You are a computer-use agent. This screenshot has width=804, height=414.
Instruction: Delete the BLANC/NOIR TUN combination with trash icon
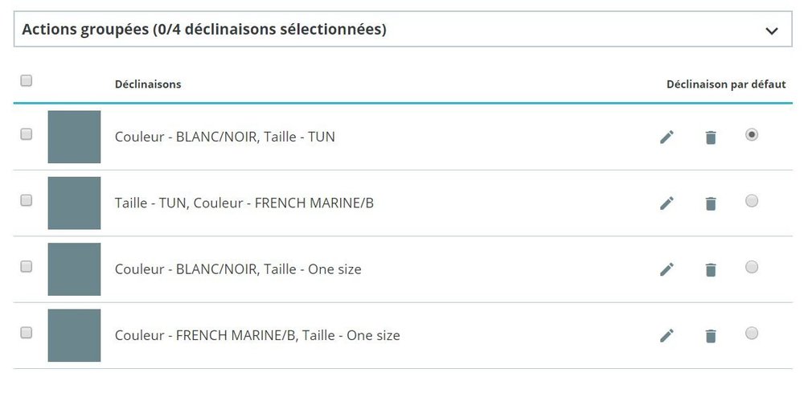711,137
